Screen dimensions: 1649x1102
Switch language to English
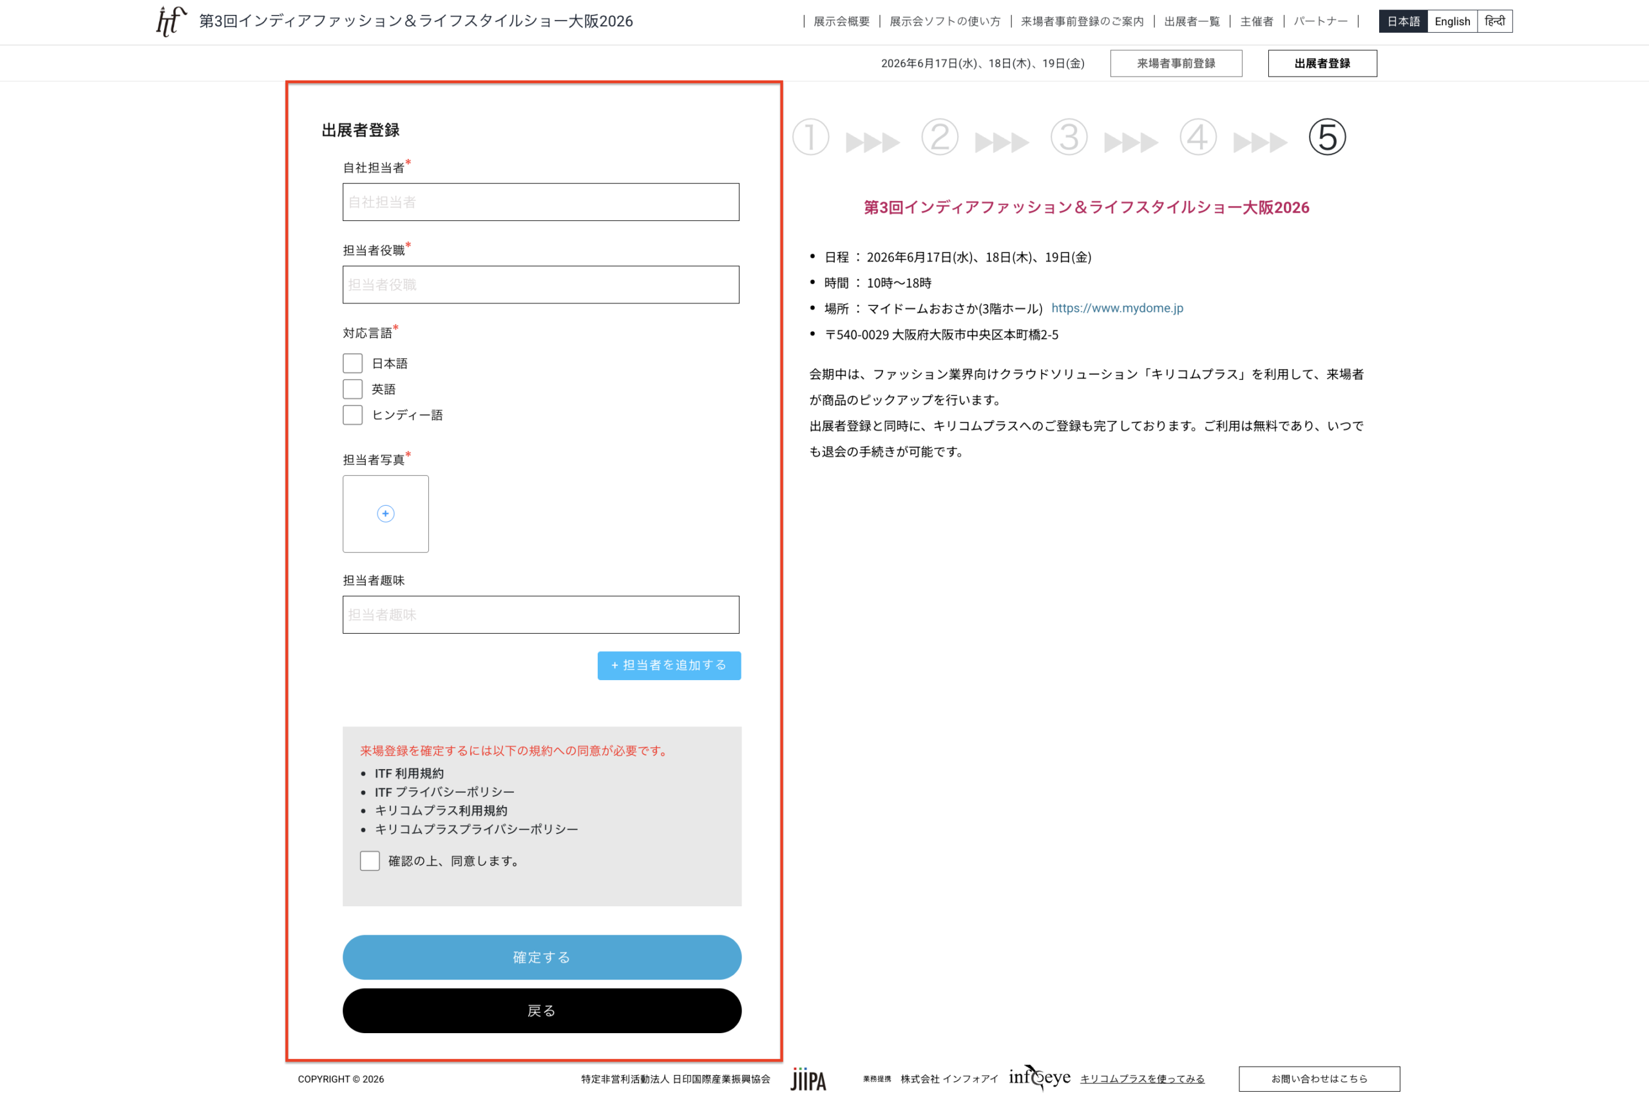pos(1452,21)
